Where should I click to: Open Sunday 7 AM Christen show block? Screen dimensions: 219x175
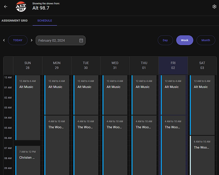[28, 160]
